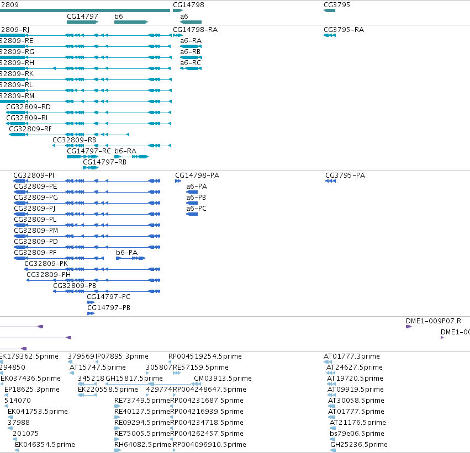Select EST AT19720.5prime
Viewport: 470px width, 453px height.
point(331,384)
